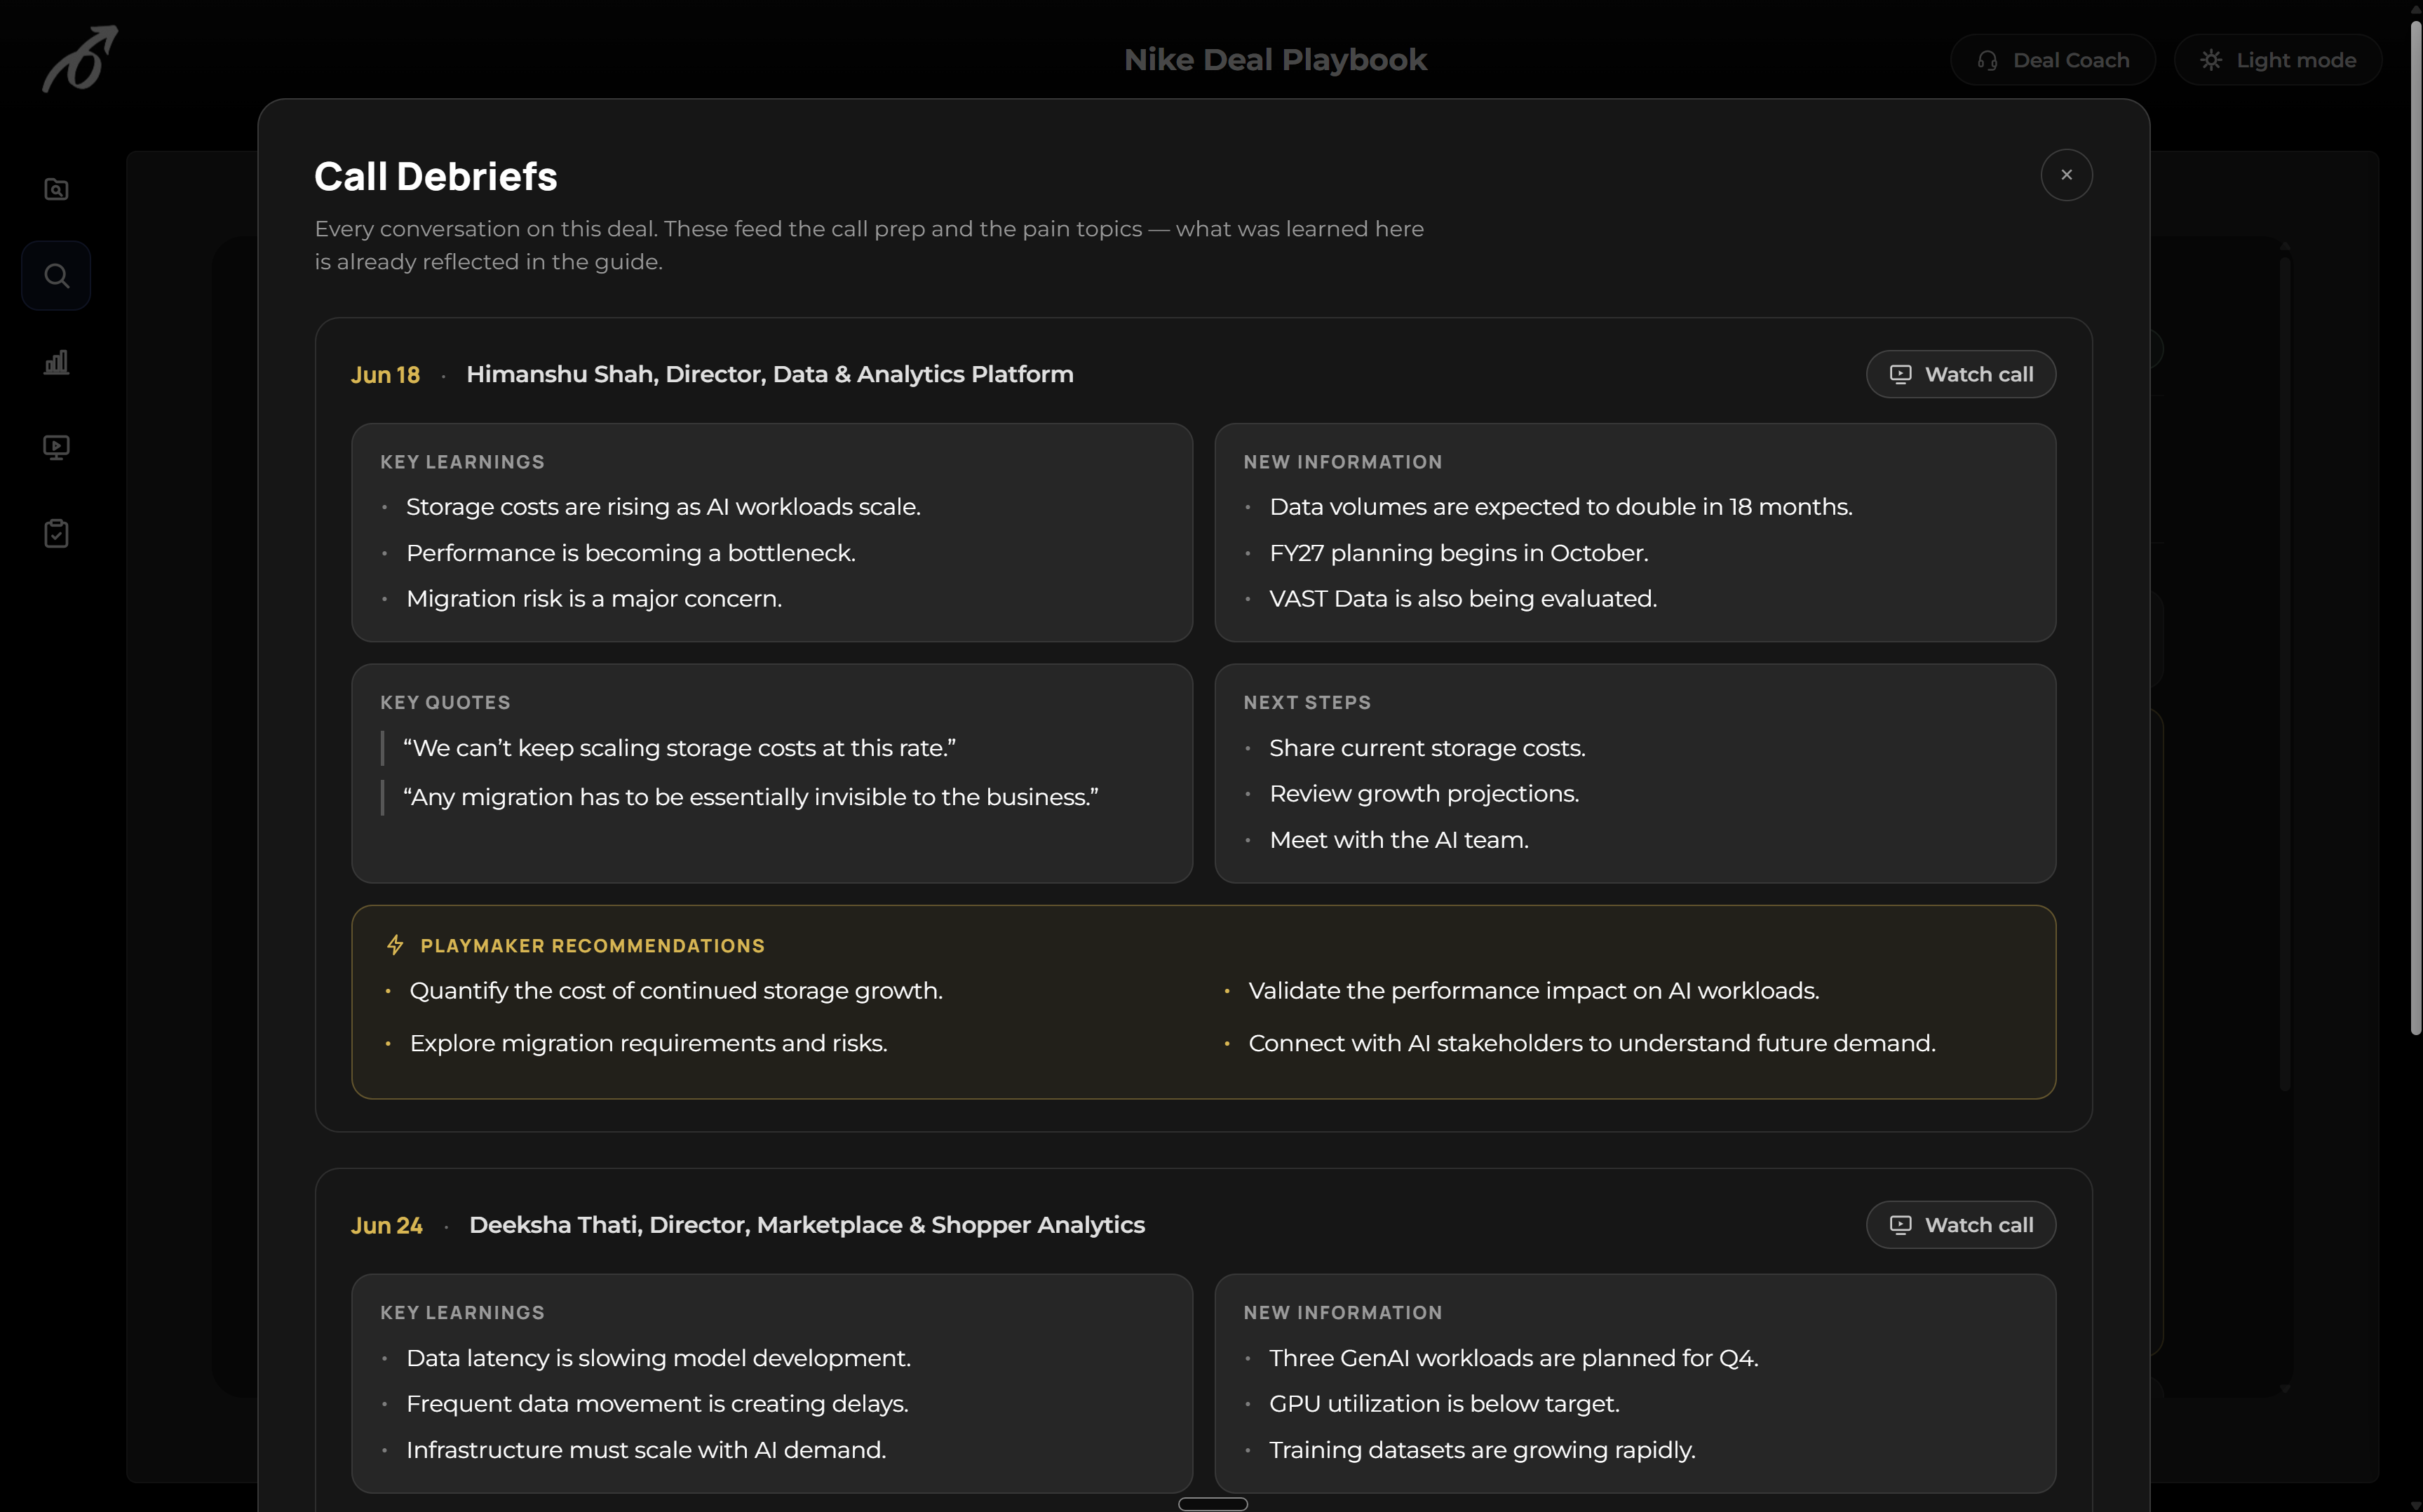This screenshot has height=1512, width=2423.
Task: Click the PLAYMAKER RECOMMENDATIONS heading
Action: click(x=593, y=946)
